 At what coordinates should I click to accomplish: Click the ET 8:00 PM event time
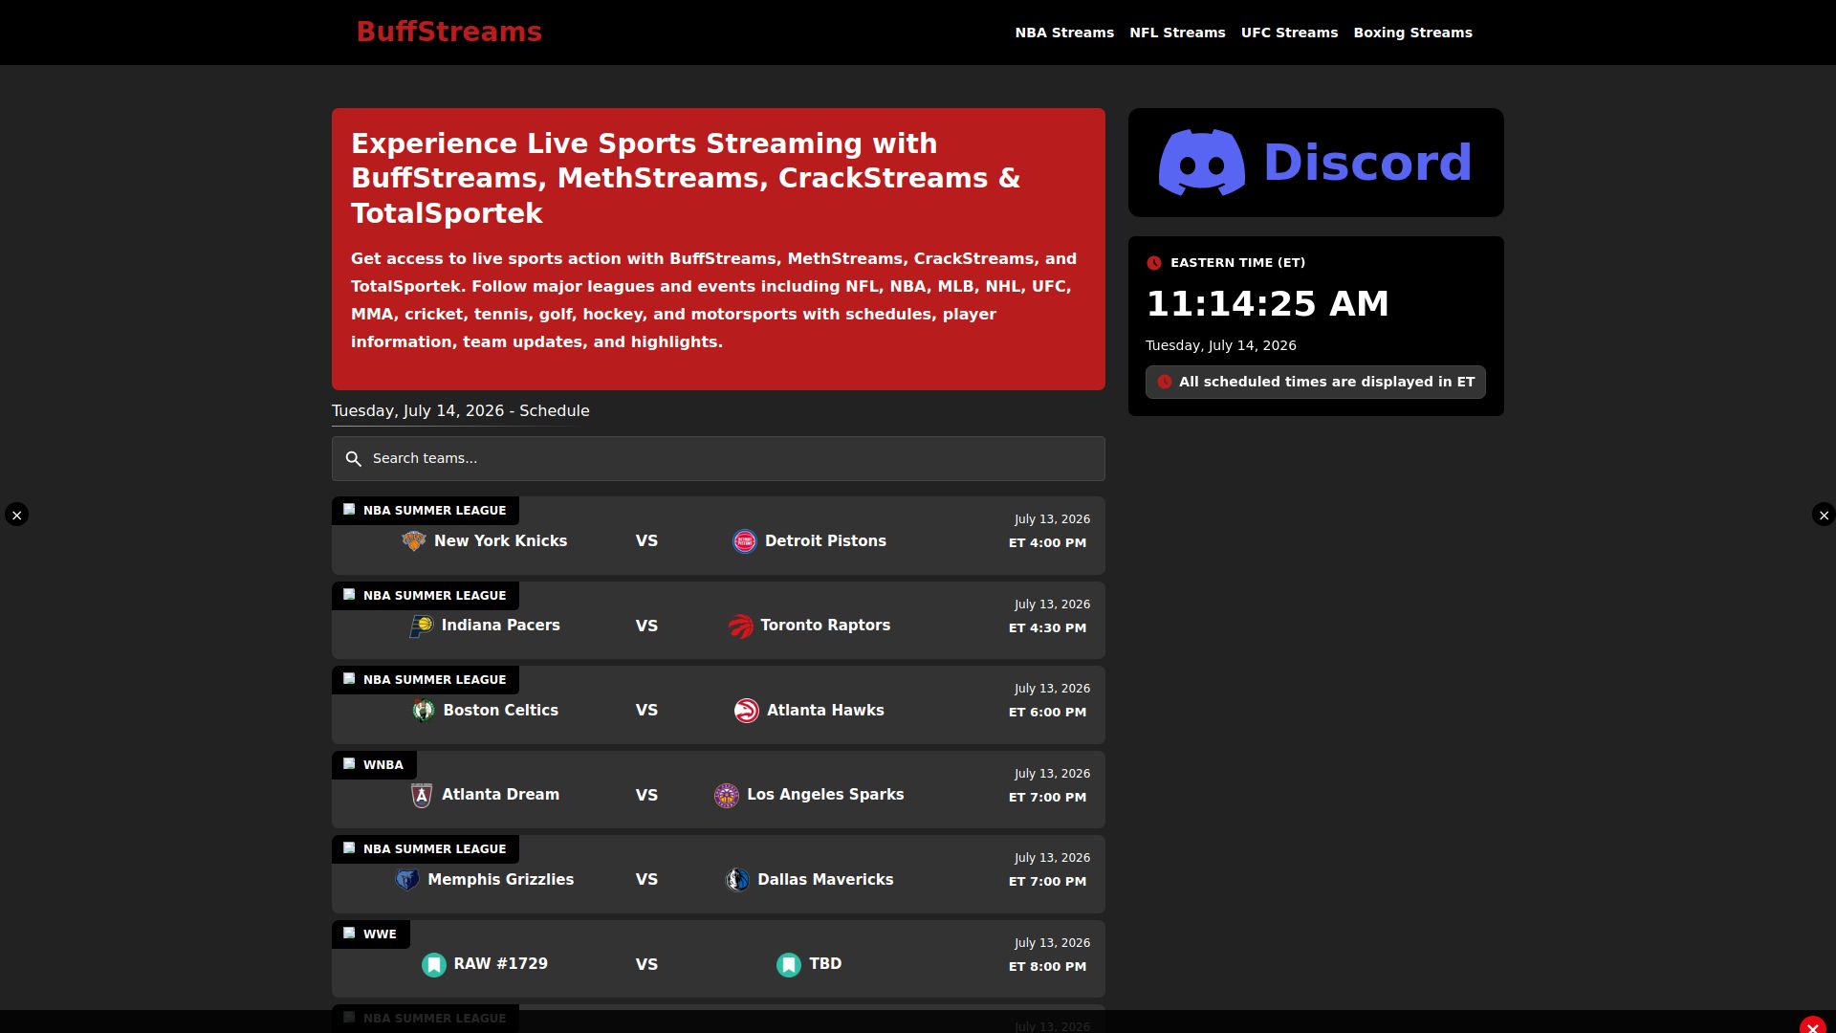click(x=1047, y=967)
